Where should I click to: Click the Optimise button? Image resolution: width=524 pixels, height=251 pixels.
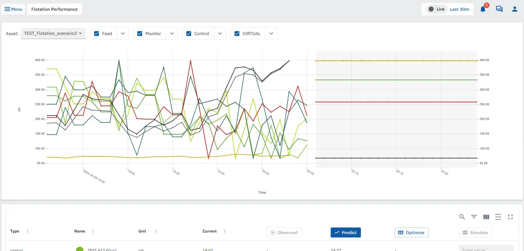[x=411, y=233]
